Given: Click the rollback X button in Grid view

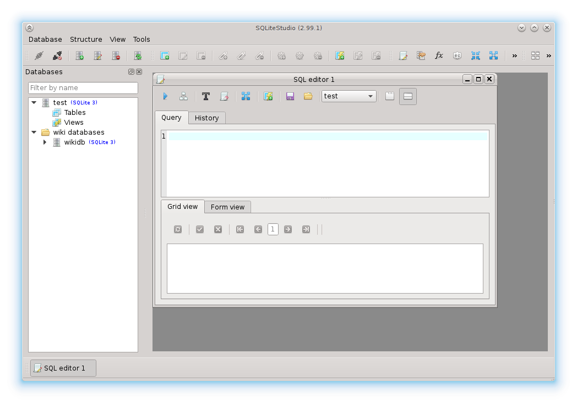Looking at the screenshot, I should (218, 229).
